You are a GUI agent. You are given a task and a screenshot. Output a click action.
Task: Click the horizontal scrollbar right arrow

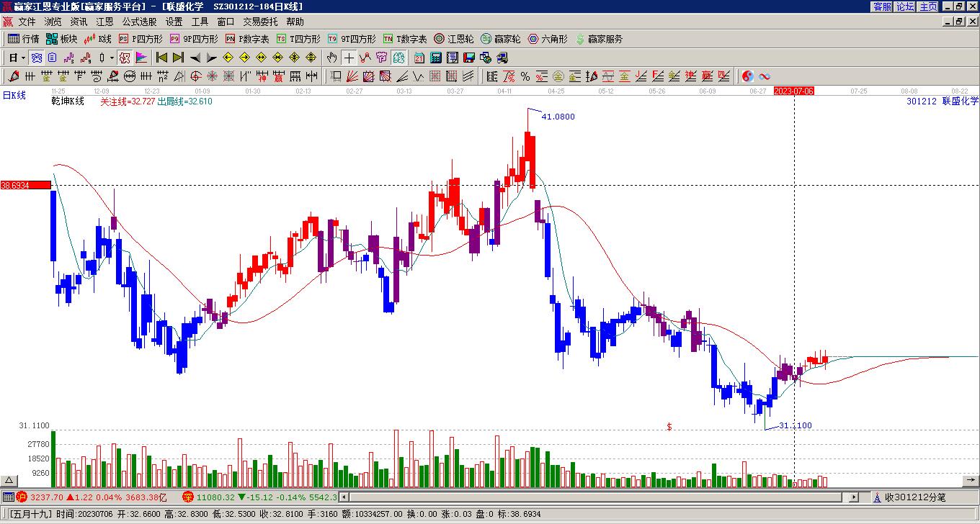854,497
